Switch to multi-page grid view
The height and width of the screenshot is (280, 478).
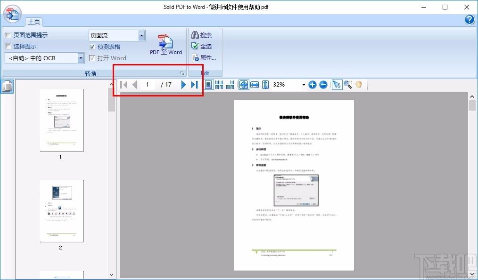pos(219,85)
